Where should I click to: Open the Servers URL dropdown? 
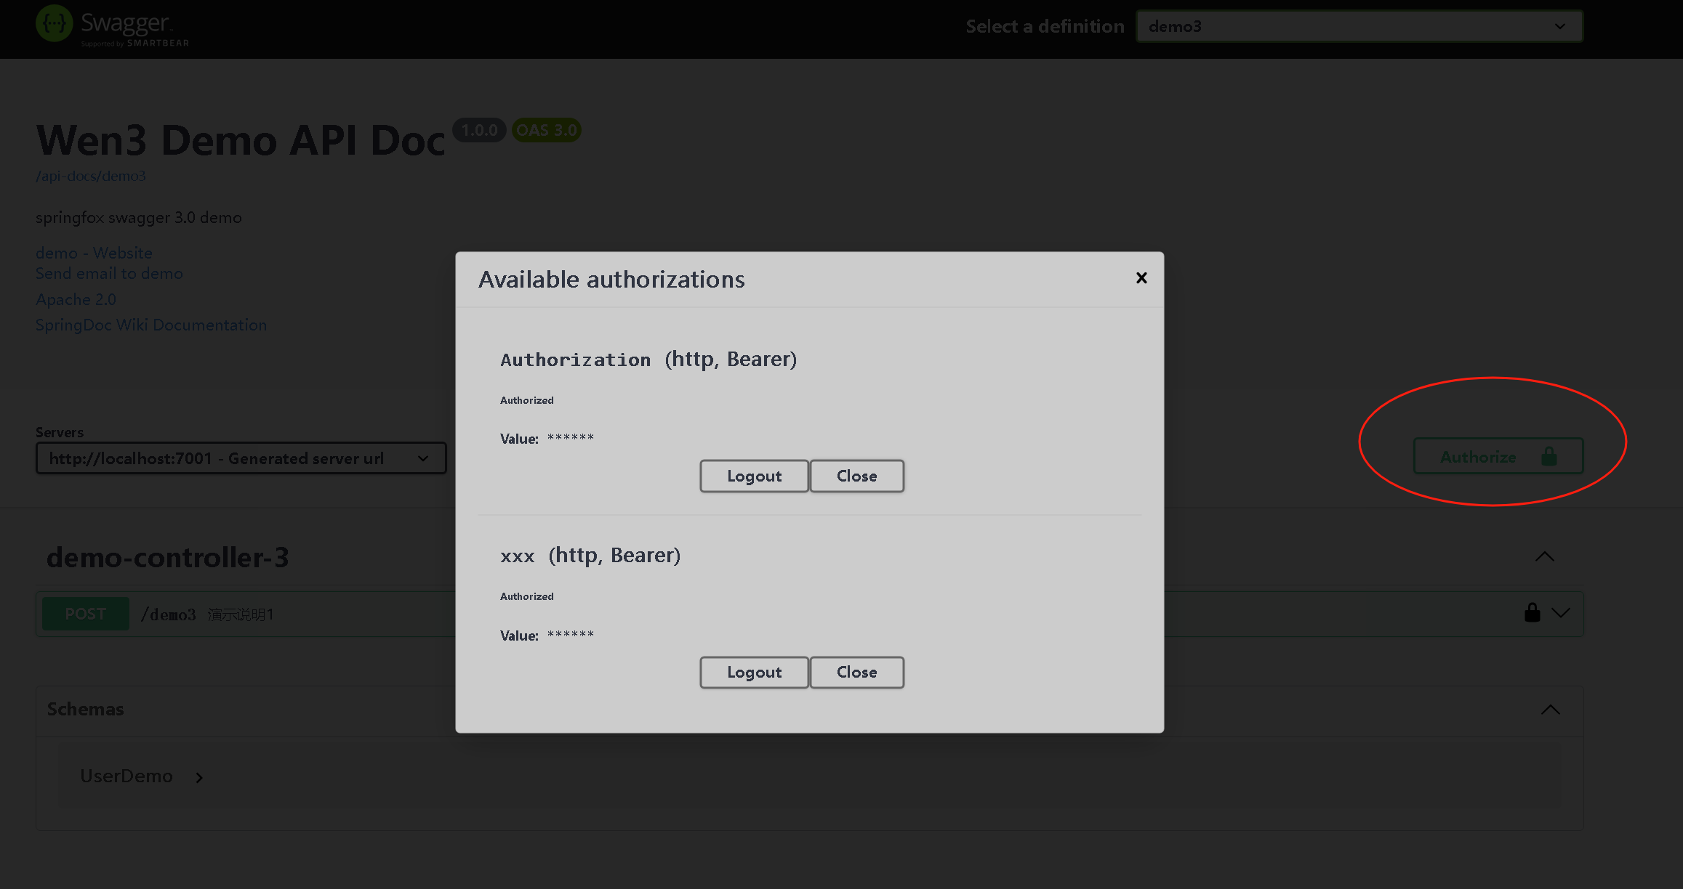(241, 458)
